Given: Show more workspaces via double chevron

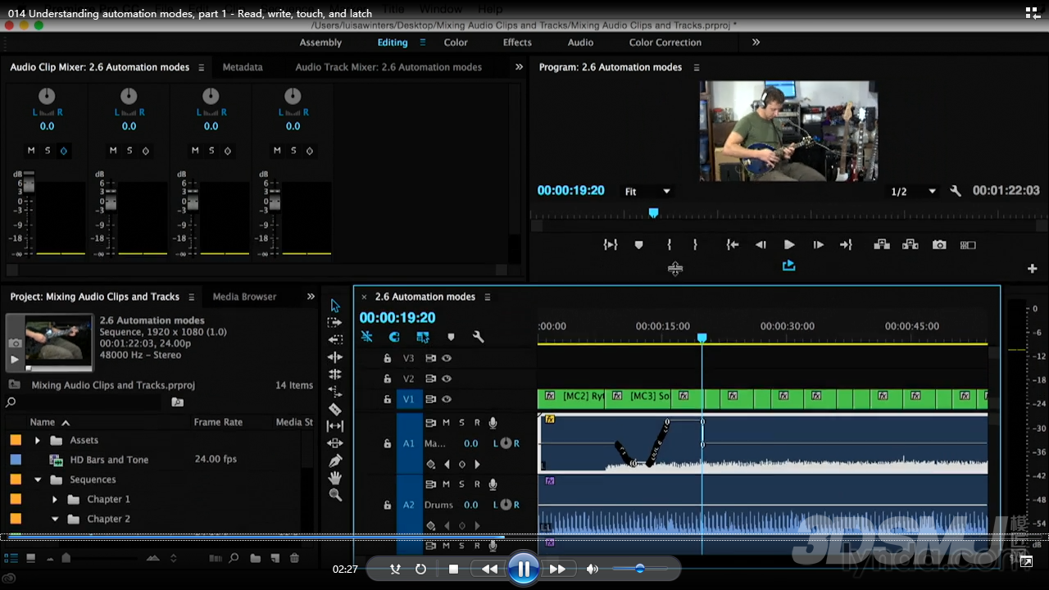Looking at the screenshot, I should pos(756,42).
